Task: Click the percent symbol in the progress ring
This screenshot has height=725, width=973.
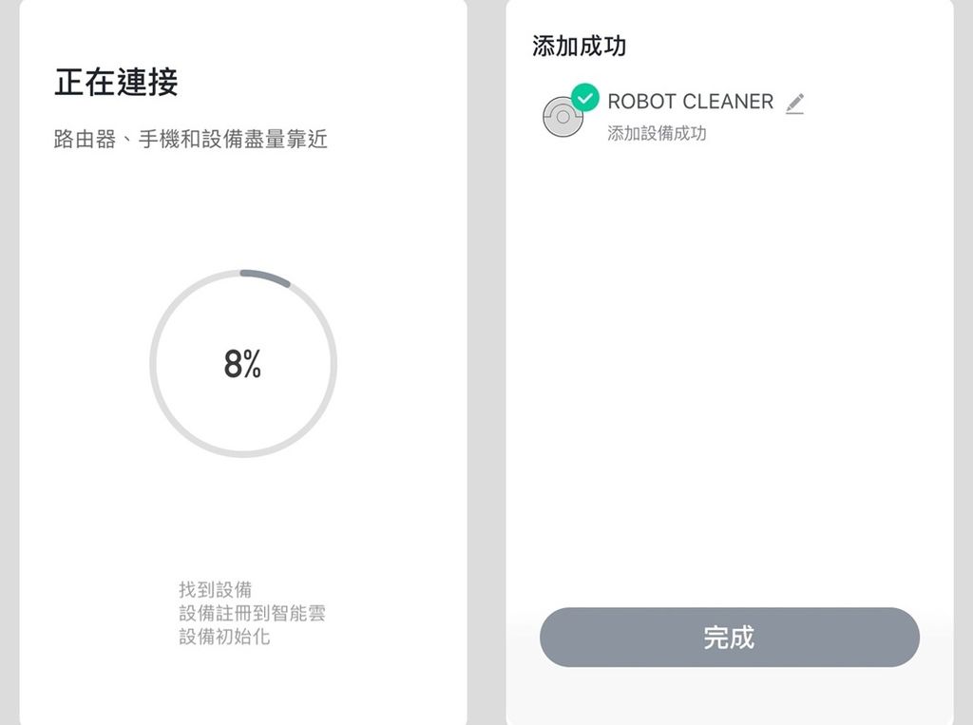Action: [252, 364]
